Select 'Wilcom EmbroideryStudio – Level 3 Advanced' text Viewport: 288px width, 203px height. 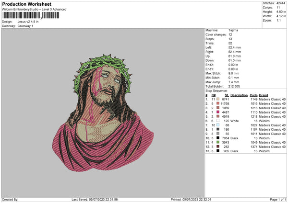[34, 10]
